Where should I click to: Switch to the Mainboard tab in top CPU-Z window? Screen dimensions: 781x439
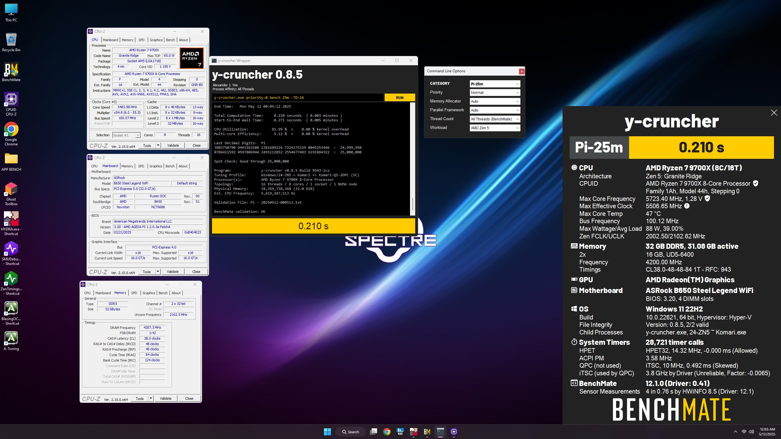[110, 40]
